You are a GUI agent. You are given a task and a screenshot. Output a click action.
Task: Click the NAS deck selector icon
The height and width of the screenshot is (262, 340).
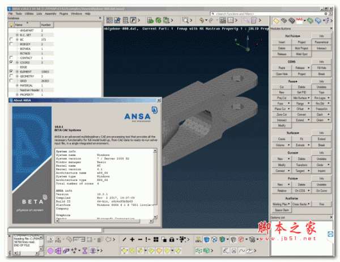click(x=299, y=20)
